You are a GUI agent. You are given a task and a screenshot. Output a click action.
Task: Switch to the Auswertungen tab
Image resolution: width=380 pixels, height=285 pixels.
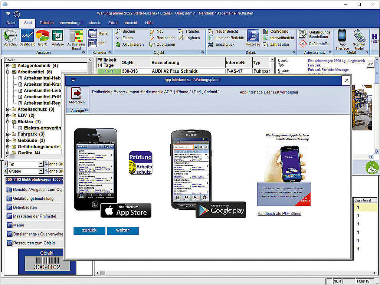pos(71,23)
